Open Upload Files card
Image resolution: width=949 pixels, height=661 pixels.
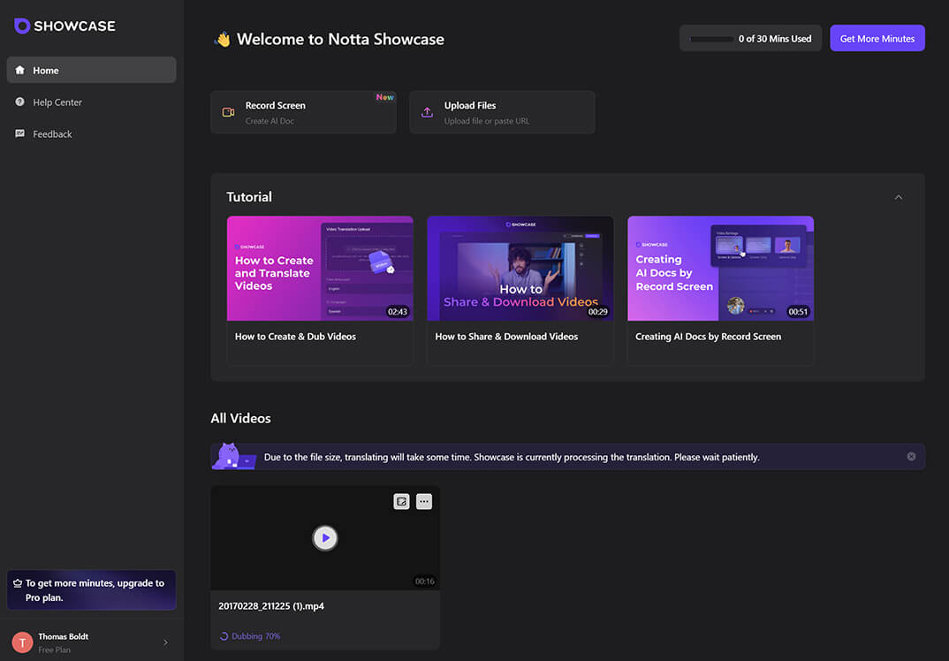point(502,112)
